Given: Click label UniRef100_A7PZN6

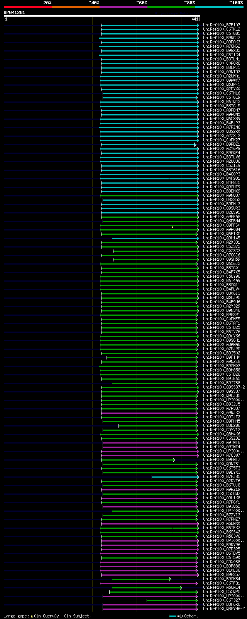Looking at the screenshot, I should (x=222, y=127).
